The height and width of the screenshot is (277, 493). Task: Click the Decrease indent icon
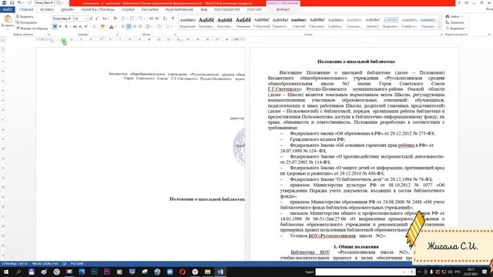(x=151, y=18)
